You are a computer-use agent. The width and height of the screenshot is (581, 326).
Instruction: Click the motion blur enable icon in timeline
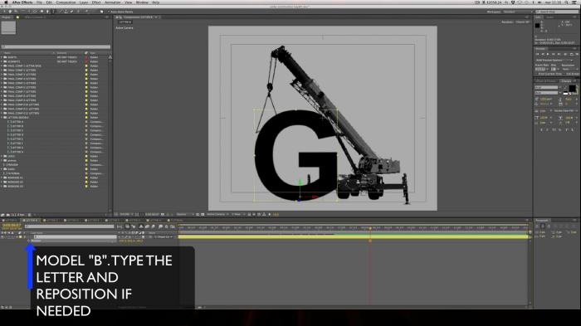[x=153, y=226]
